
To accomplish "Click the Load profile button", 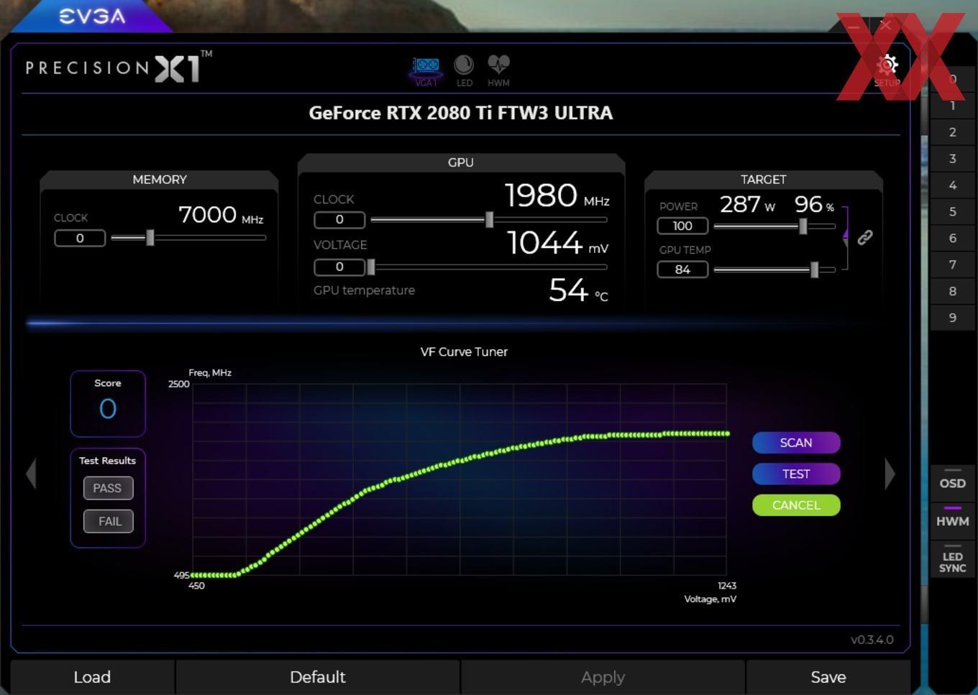I will 92,677.
